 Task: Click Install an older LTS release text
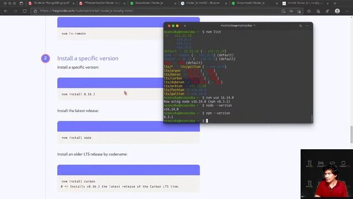click(x=92, y=154)
